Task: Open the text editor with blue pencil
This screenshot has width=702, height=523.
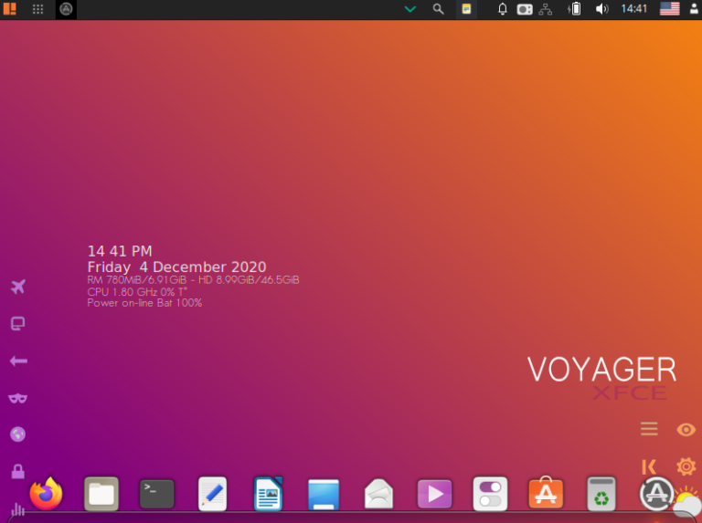Action: [212, 494]
